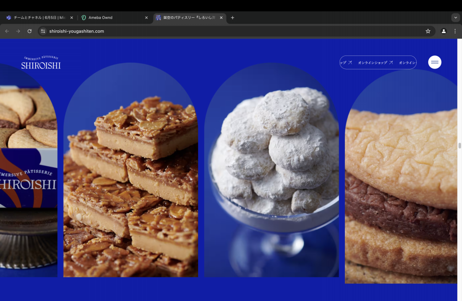This screenshot has width=462, height=301.
Task: Expand the tab search dropdown arrow
Action: click(455, 18)
